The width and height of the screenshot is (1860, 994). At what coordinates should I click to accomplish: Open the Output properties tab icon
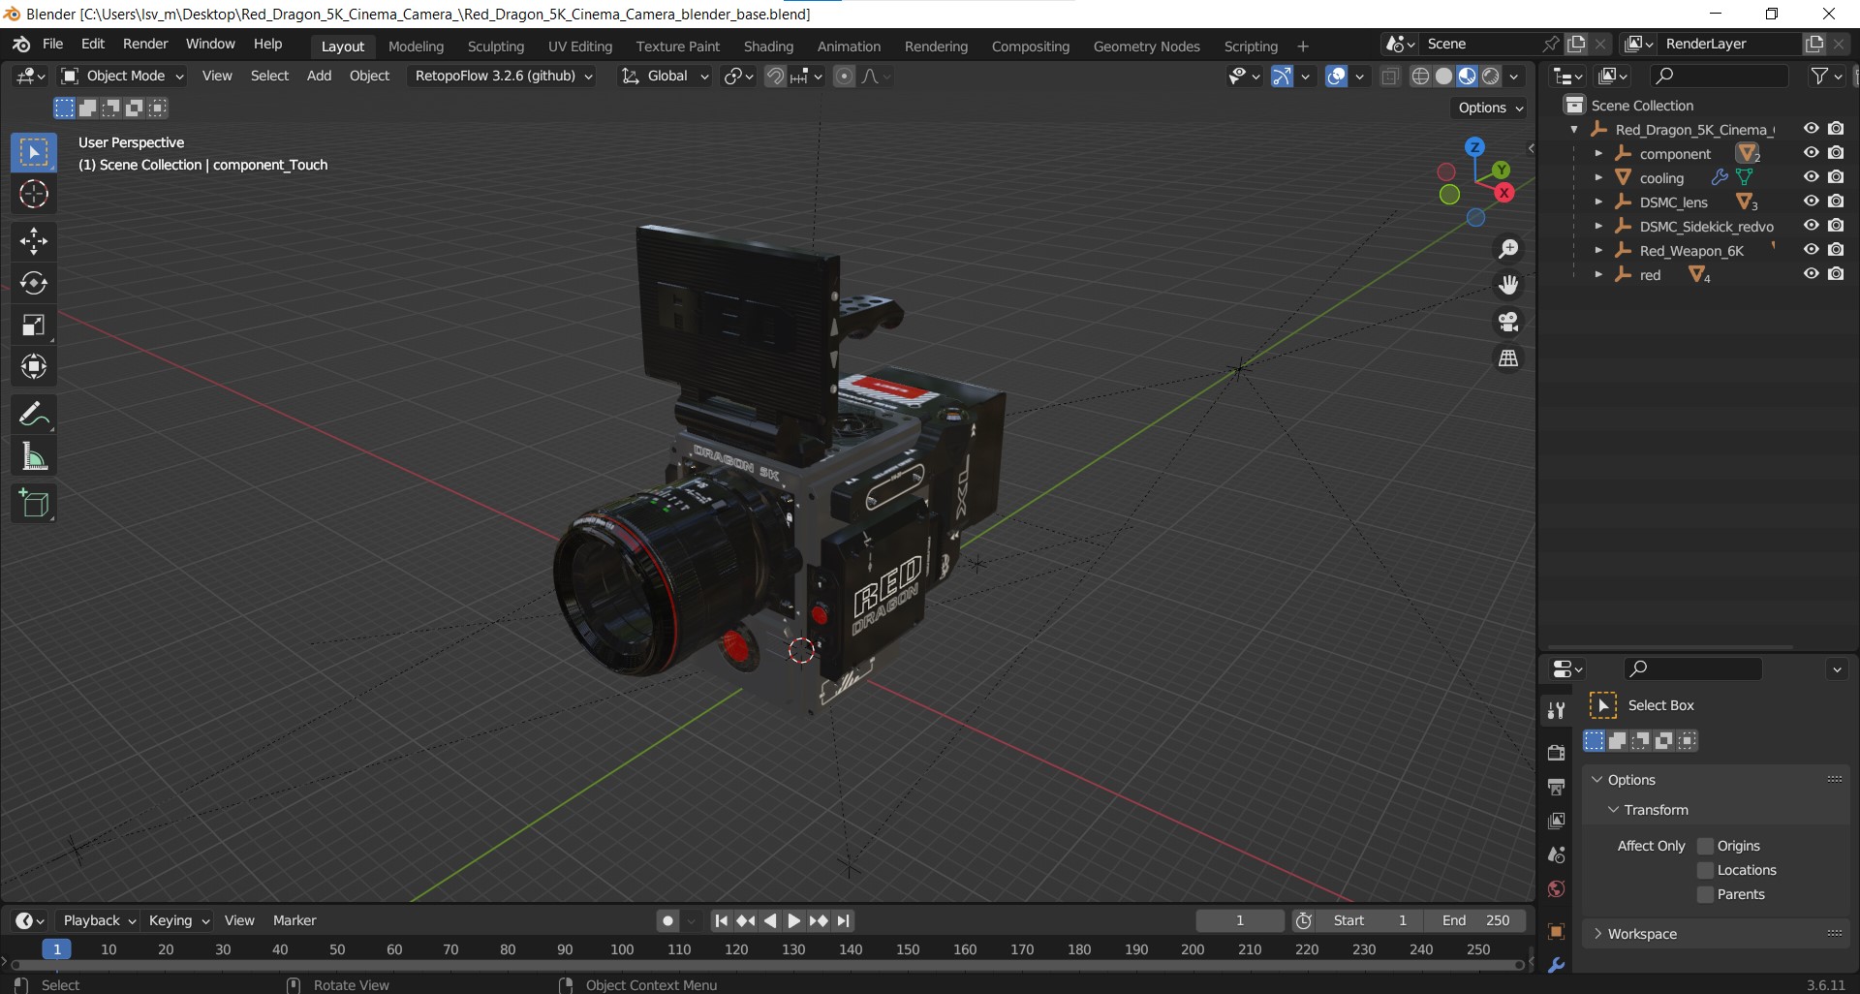[1557, 787]
